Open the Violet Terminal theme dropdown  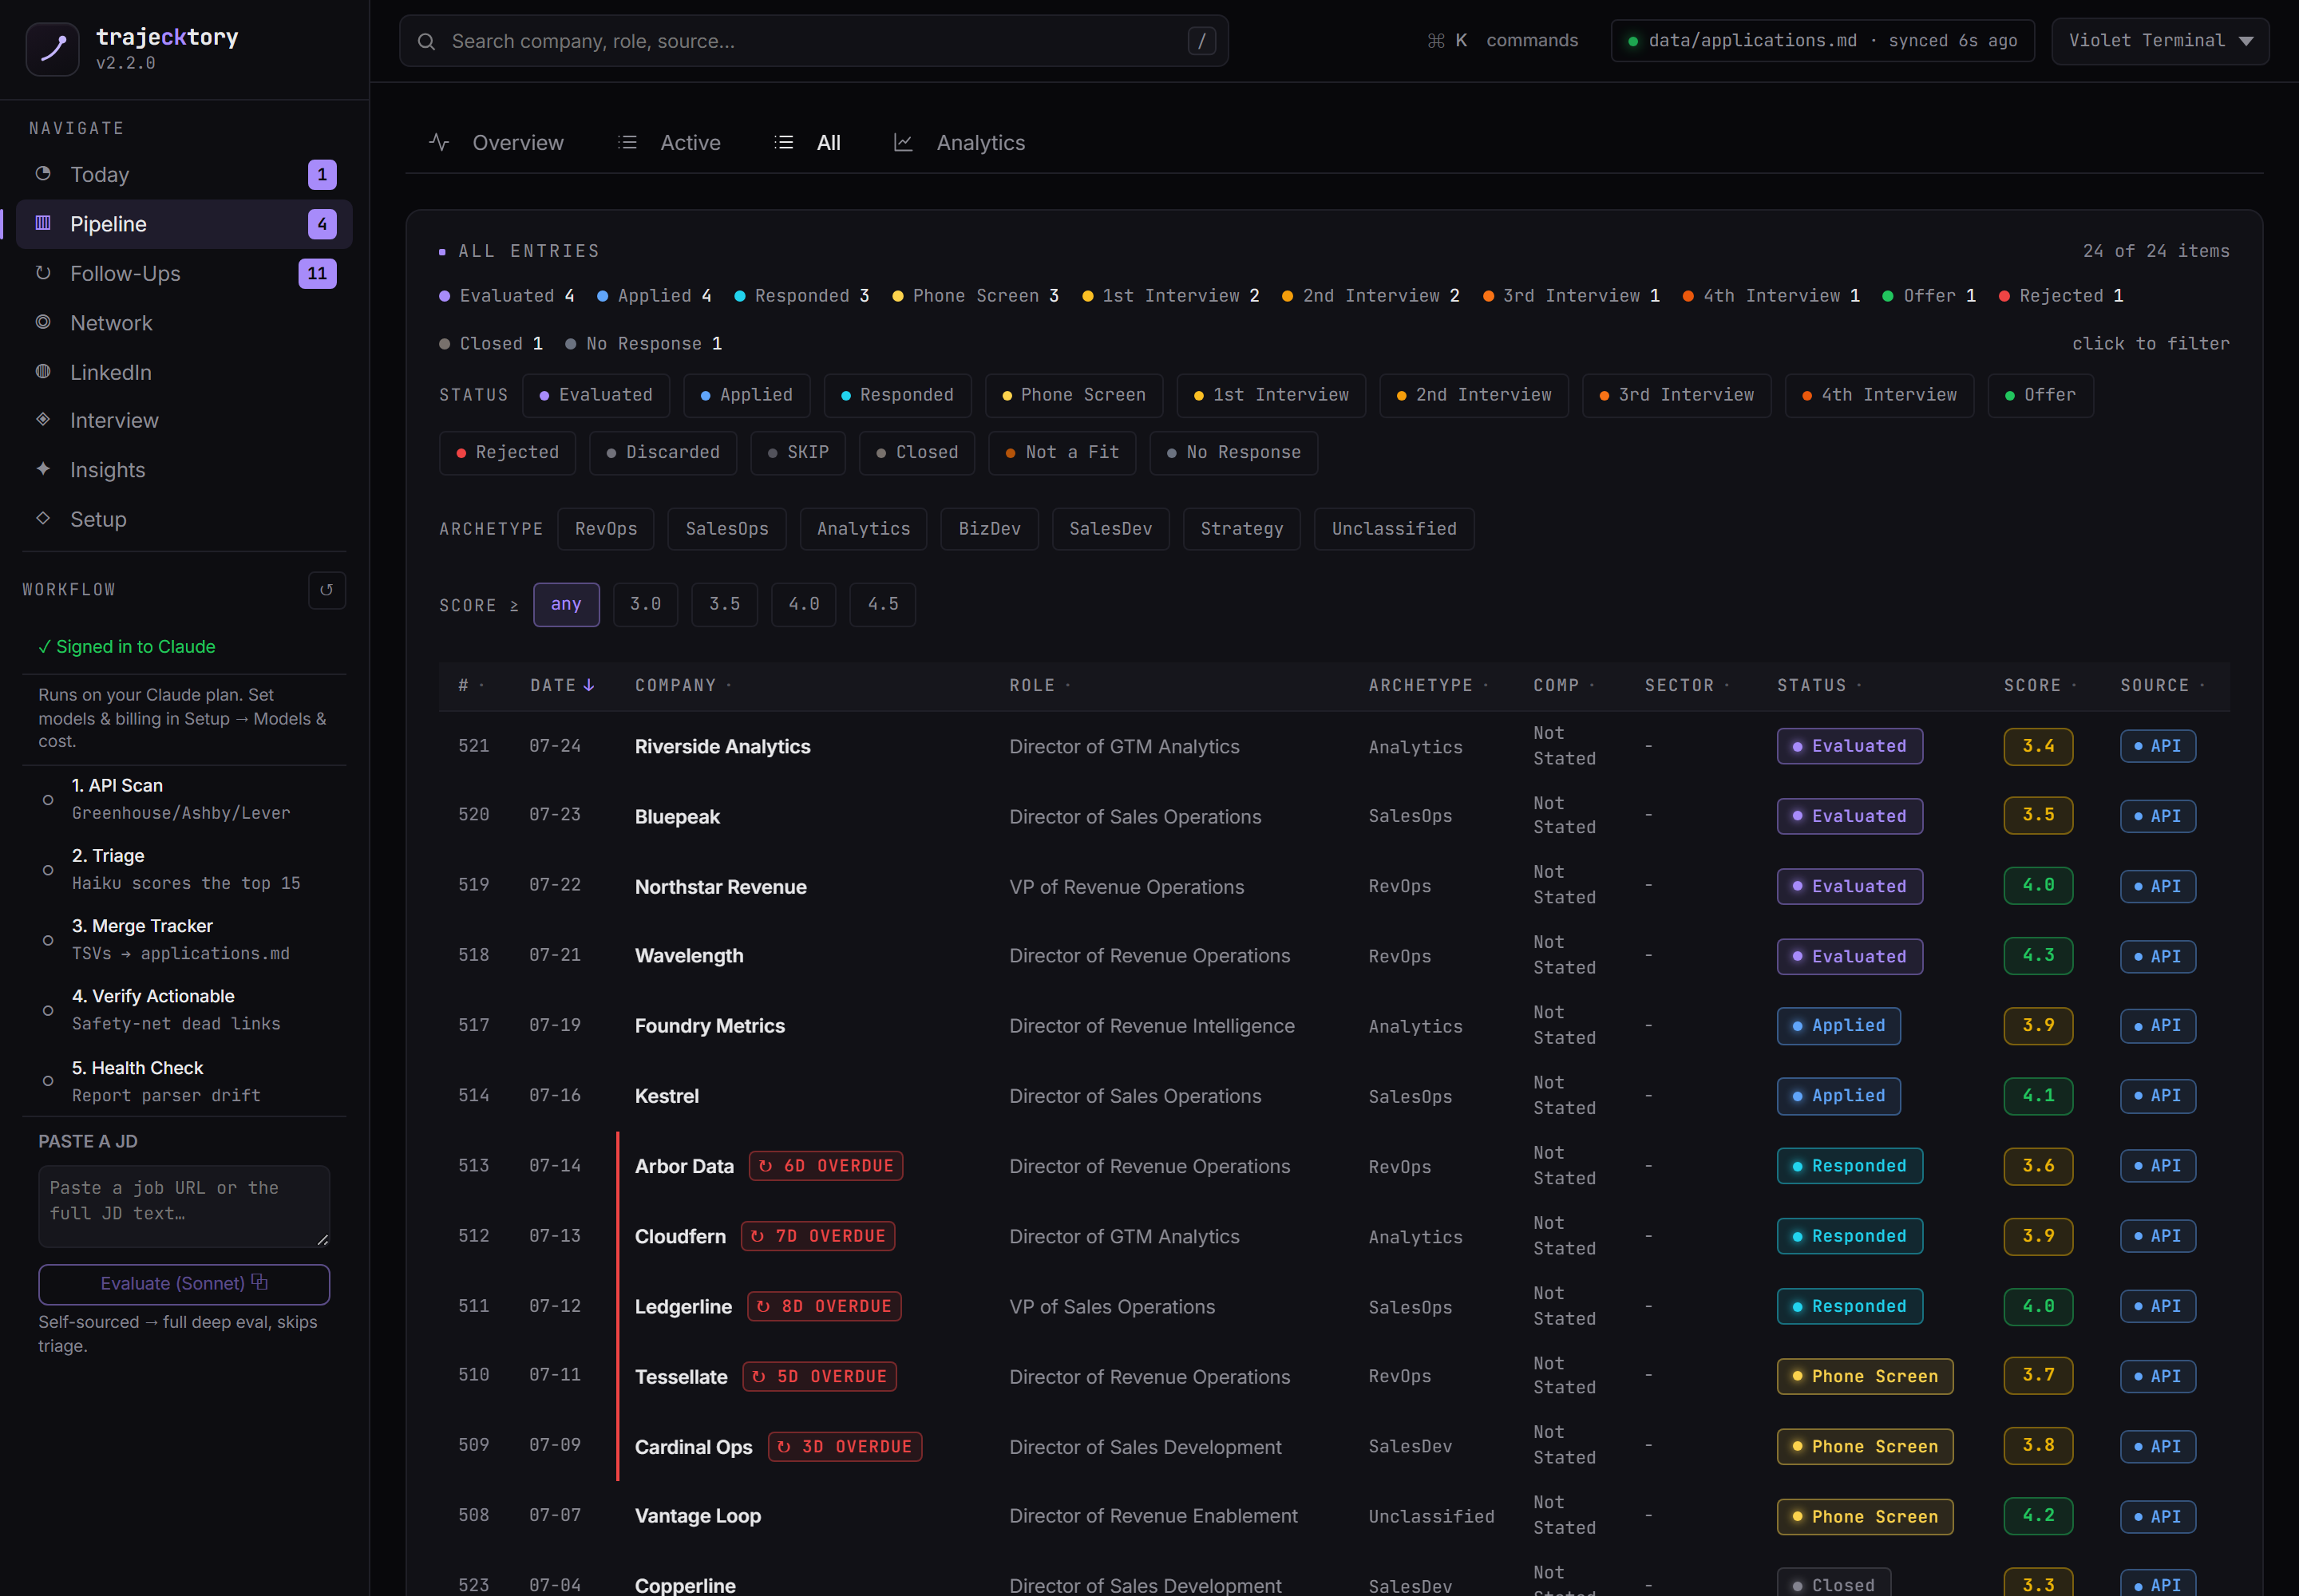(x=2160, y=41)
